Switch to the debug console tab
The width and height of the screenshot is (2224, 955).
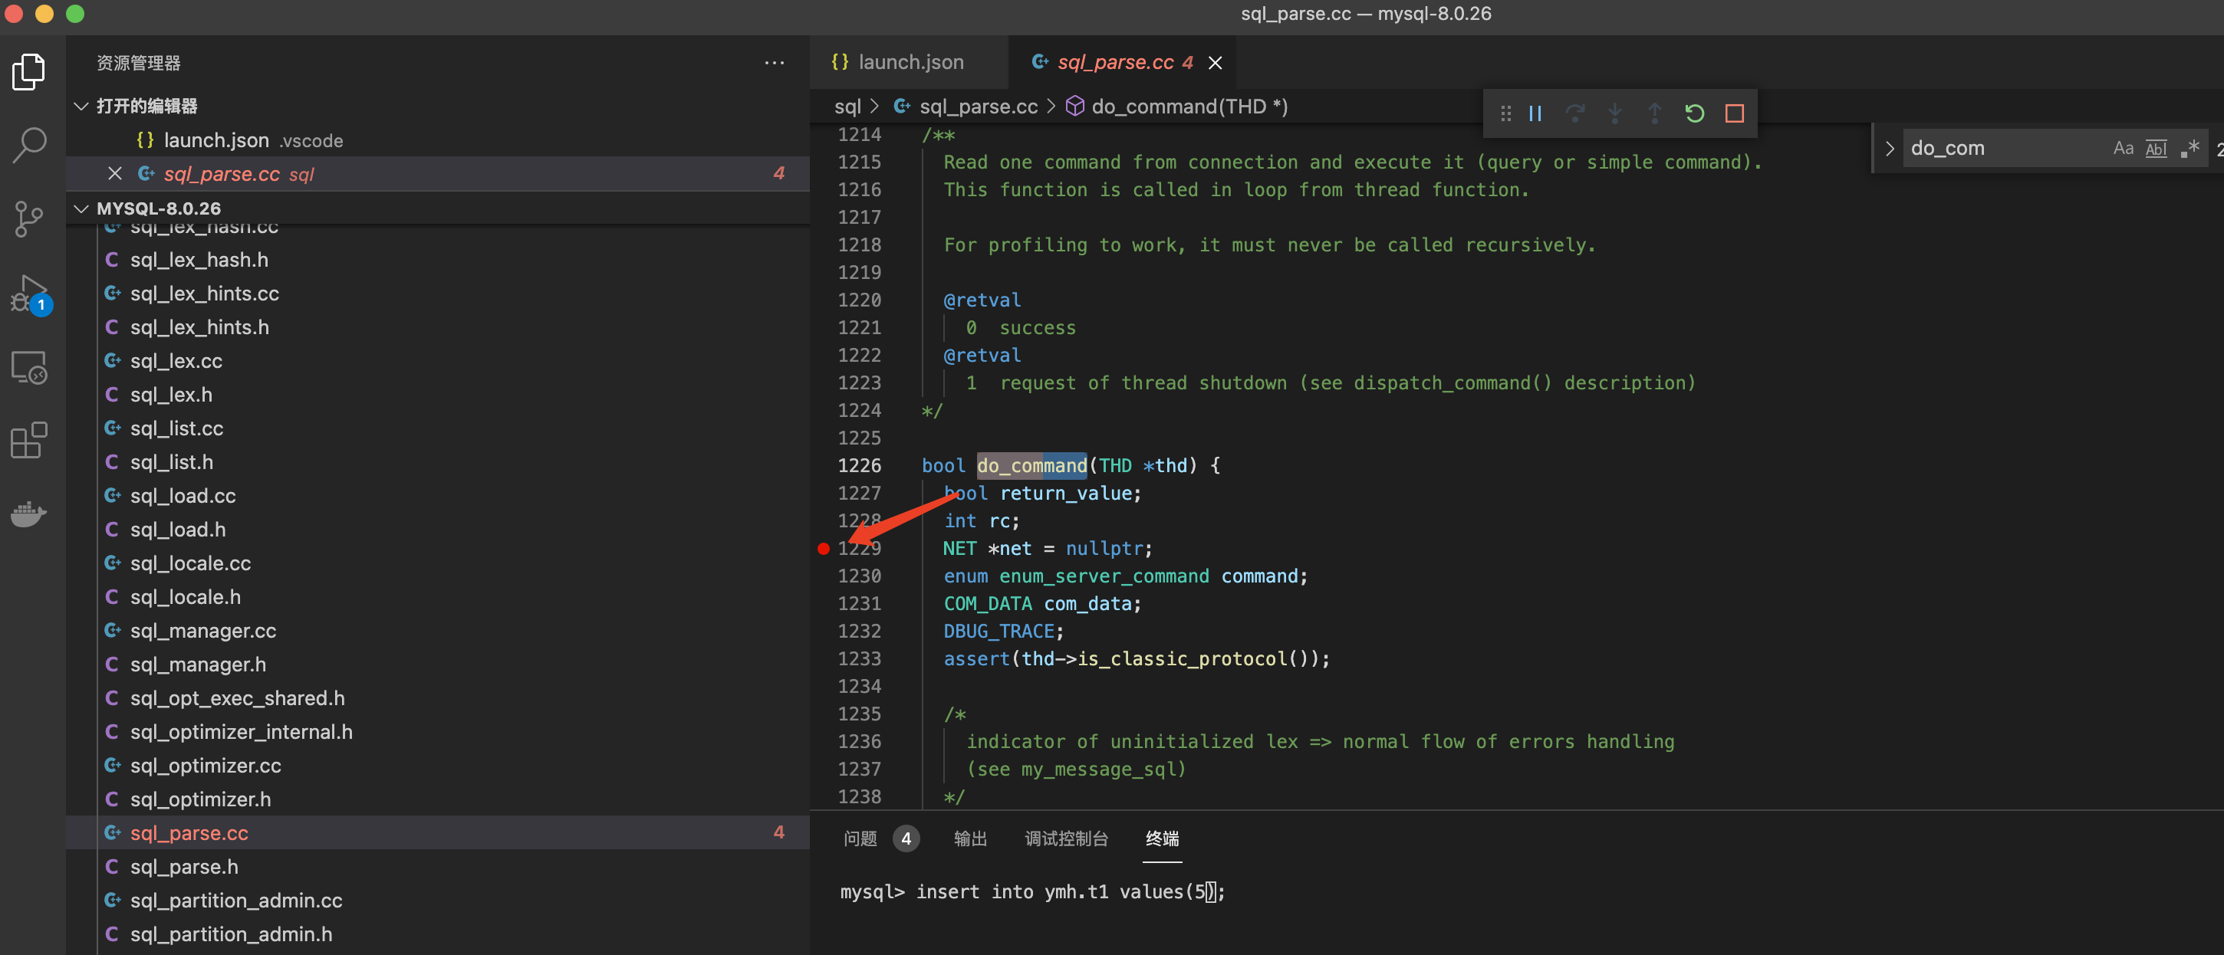coord(1065,838)
